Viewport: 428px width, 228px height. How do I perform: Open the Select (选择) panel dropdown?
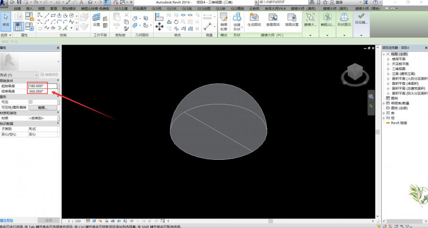pyautogui.click(x=6, y=35)
